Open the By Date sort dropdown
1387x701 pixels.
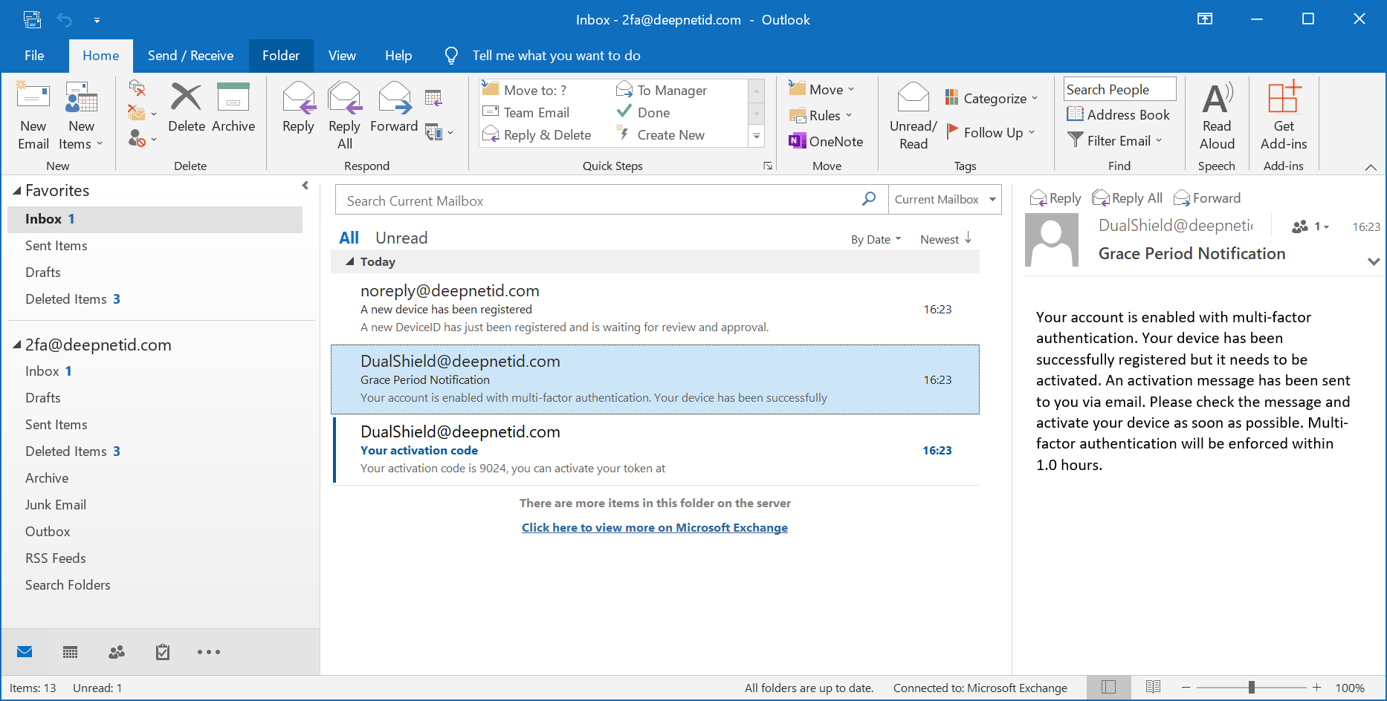pyautogui.click(x=876, y=239)
